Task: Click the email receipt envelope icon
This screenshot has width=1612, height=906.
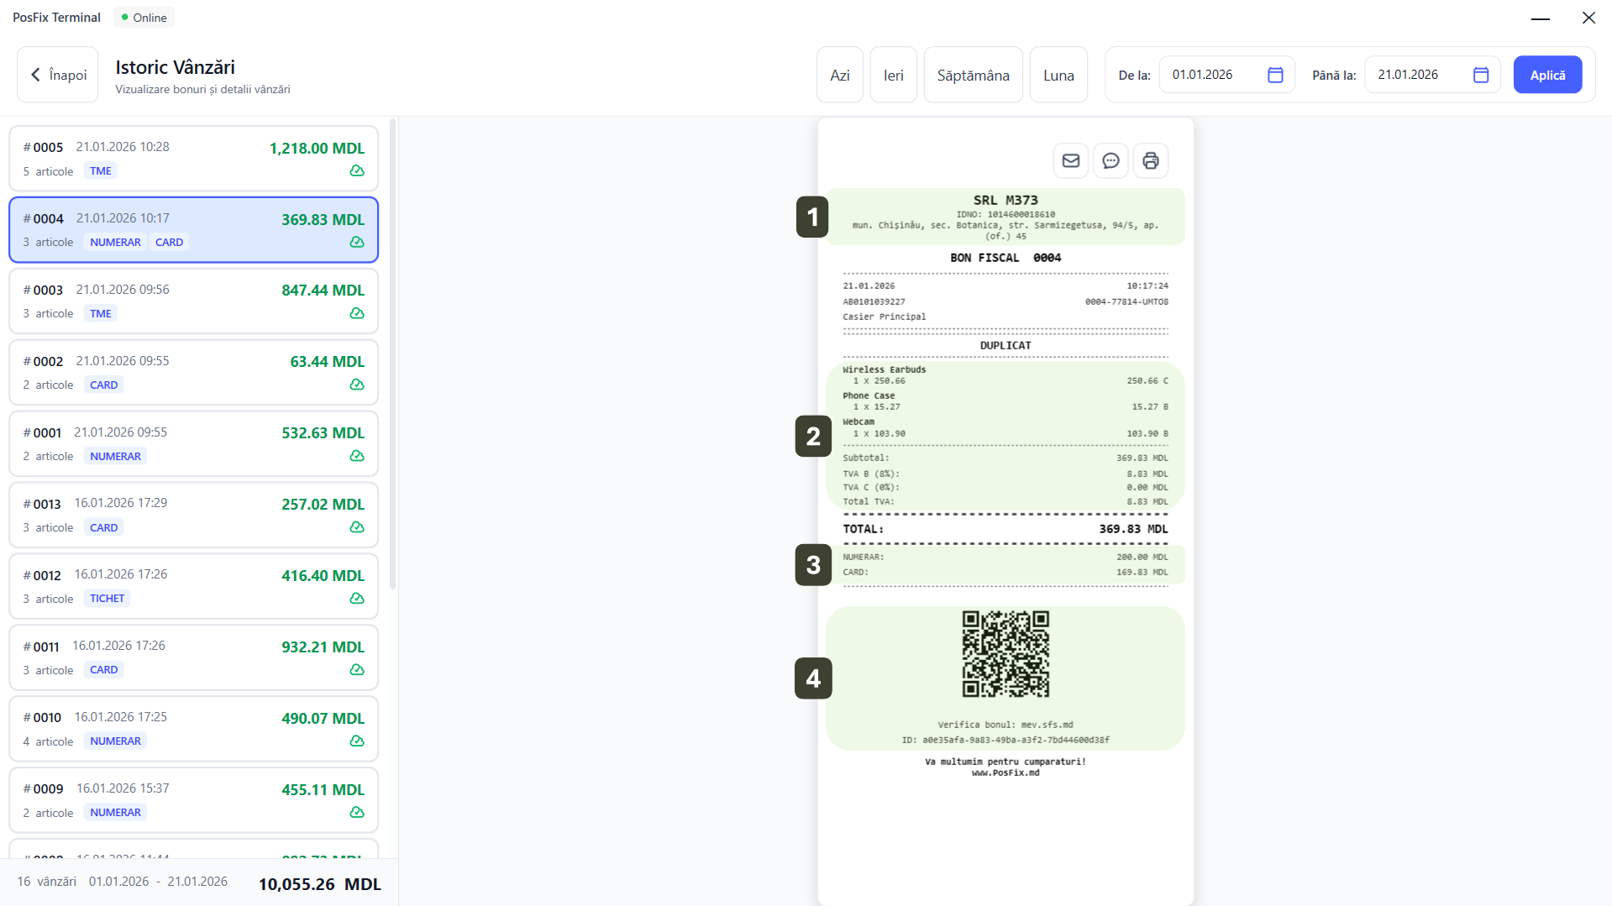Action: [1070, 160]
